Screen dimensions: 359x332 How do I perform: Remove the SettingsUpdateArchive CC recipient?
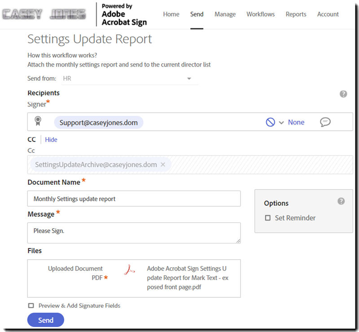click(x=162, y=164)
